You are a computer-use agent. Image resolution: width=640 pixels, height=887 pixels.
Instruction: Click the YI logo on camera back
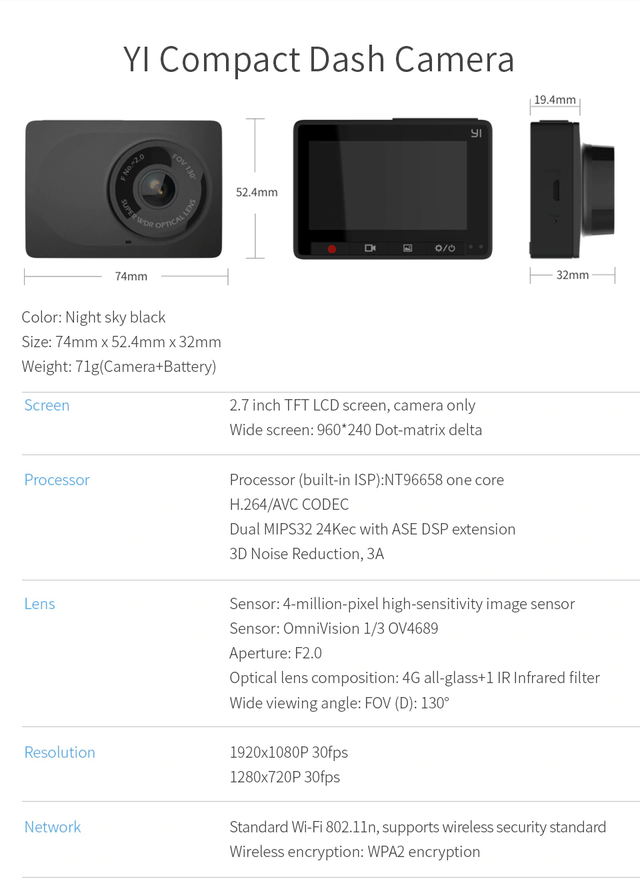[x=476, y=133]
